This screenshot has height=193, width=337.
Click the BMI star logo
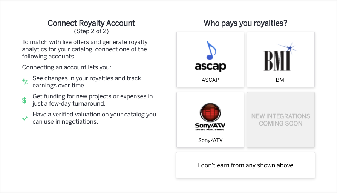[x=280, y=57]
